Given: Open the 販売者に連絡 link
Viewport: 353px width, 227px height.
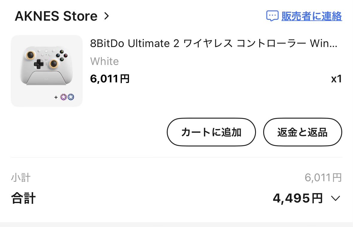Looking at the screenshot, I should tap(311, 16).
